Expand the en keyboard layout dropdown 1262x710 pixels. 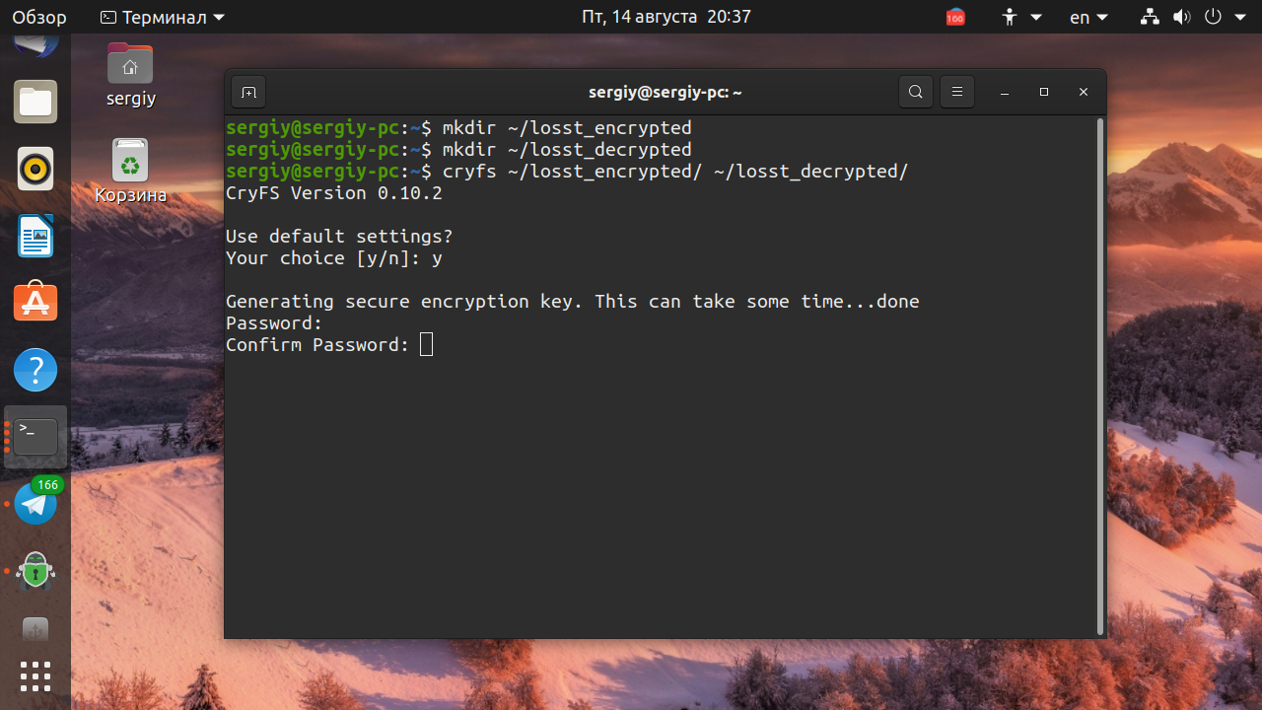[x=1088, y=17]
